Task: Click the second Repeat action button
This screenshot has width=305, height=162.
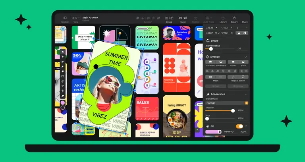Action: click(243, 77)
